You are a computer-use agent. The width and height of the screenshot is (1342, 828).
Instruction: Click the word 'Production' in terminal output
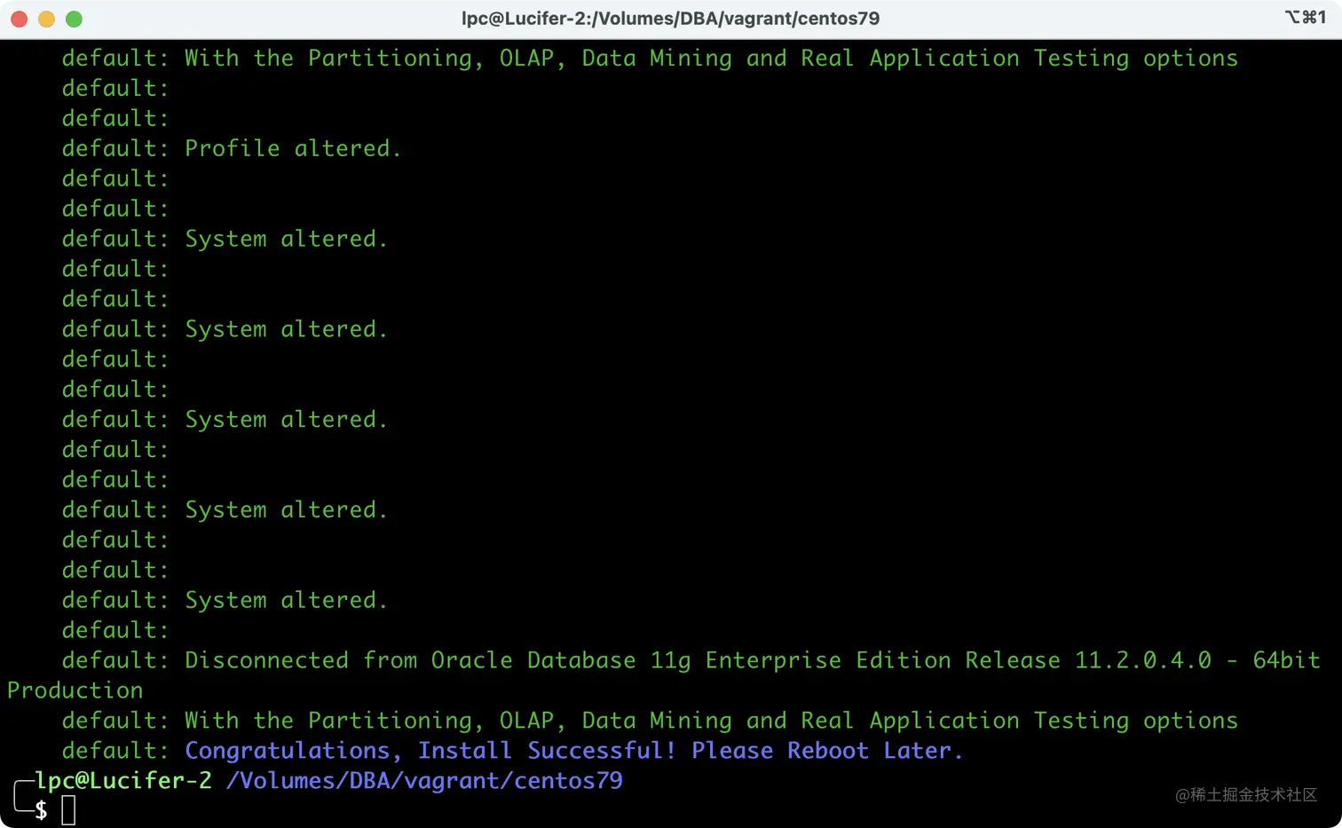click(x=75, y=690)
